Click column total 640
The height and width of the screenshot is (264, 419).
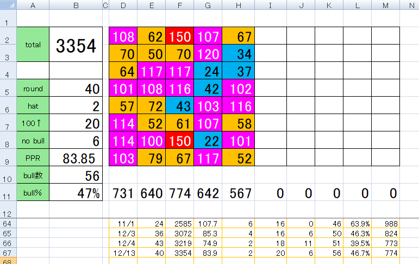pyautogui.click(x=152, y=192)
